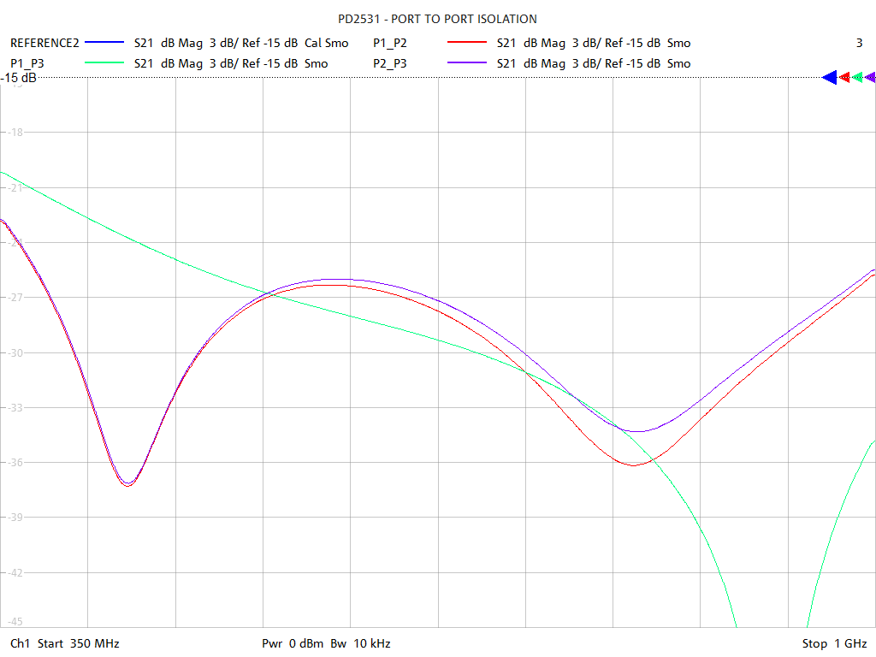Click the Stop 1 GHz label
The height and width of the screenshot is (657, 876).
835,643
